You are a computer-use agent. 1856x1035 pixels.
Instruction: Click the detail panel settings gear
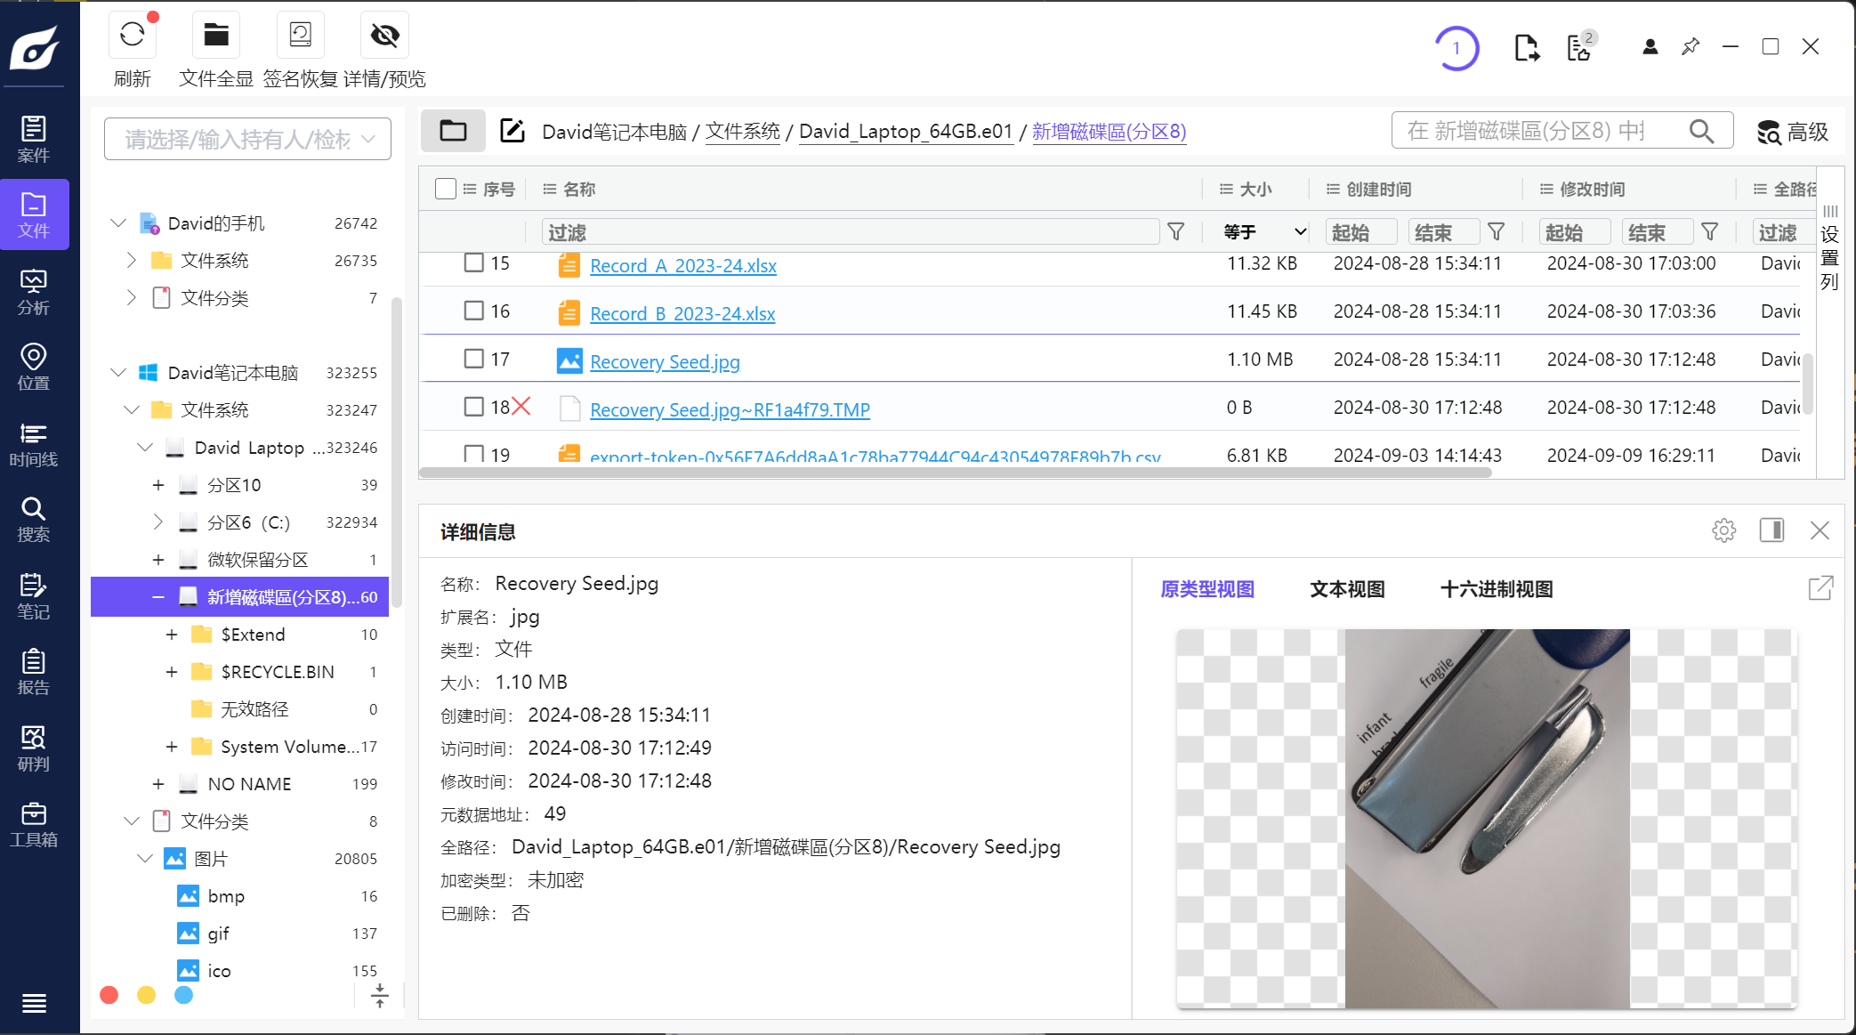tap(1723, 531)
